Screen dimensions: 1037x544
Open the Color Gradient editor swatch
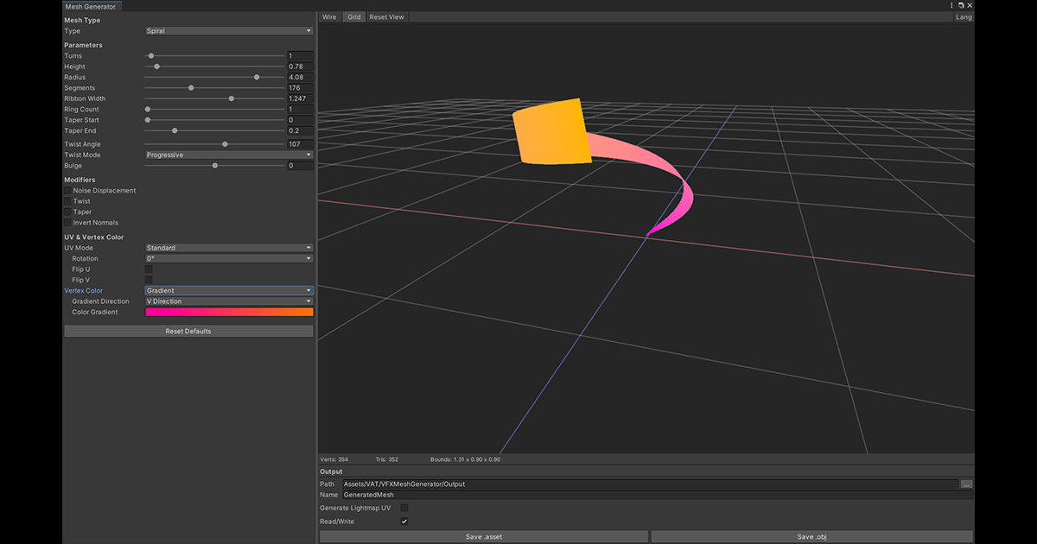point(229,312)
